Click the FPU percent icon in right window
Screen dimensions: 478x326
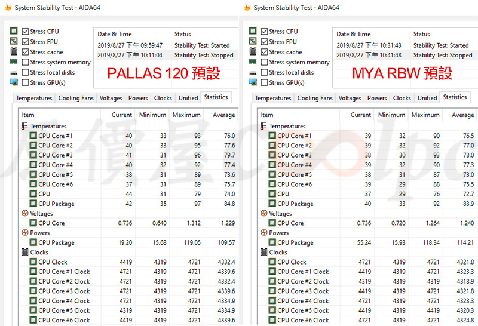[x=253, y=41]
